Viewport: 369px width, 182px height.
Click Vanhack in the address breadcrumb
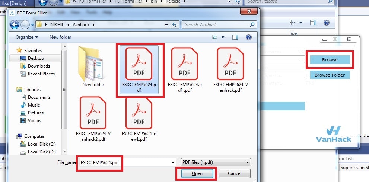point(81,25)
